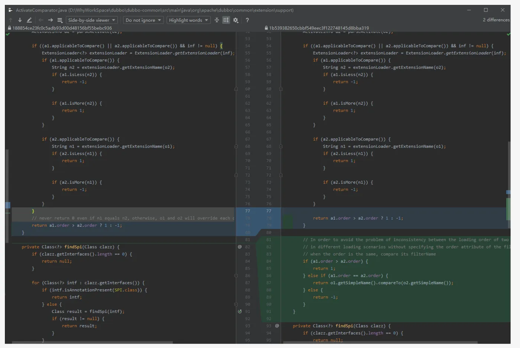Collapse fold marker at left line 60
The width and height of the screenshot is (520, 348).
tap(236, 89)
